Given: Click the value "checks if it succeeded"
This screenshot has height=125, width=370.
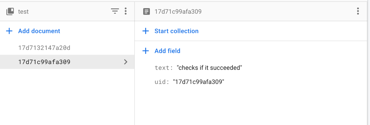Looking at the screenshot, I should (210, 68).
